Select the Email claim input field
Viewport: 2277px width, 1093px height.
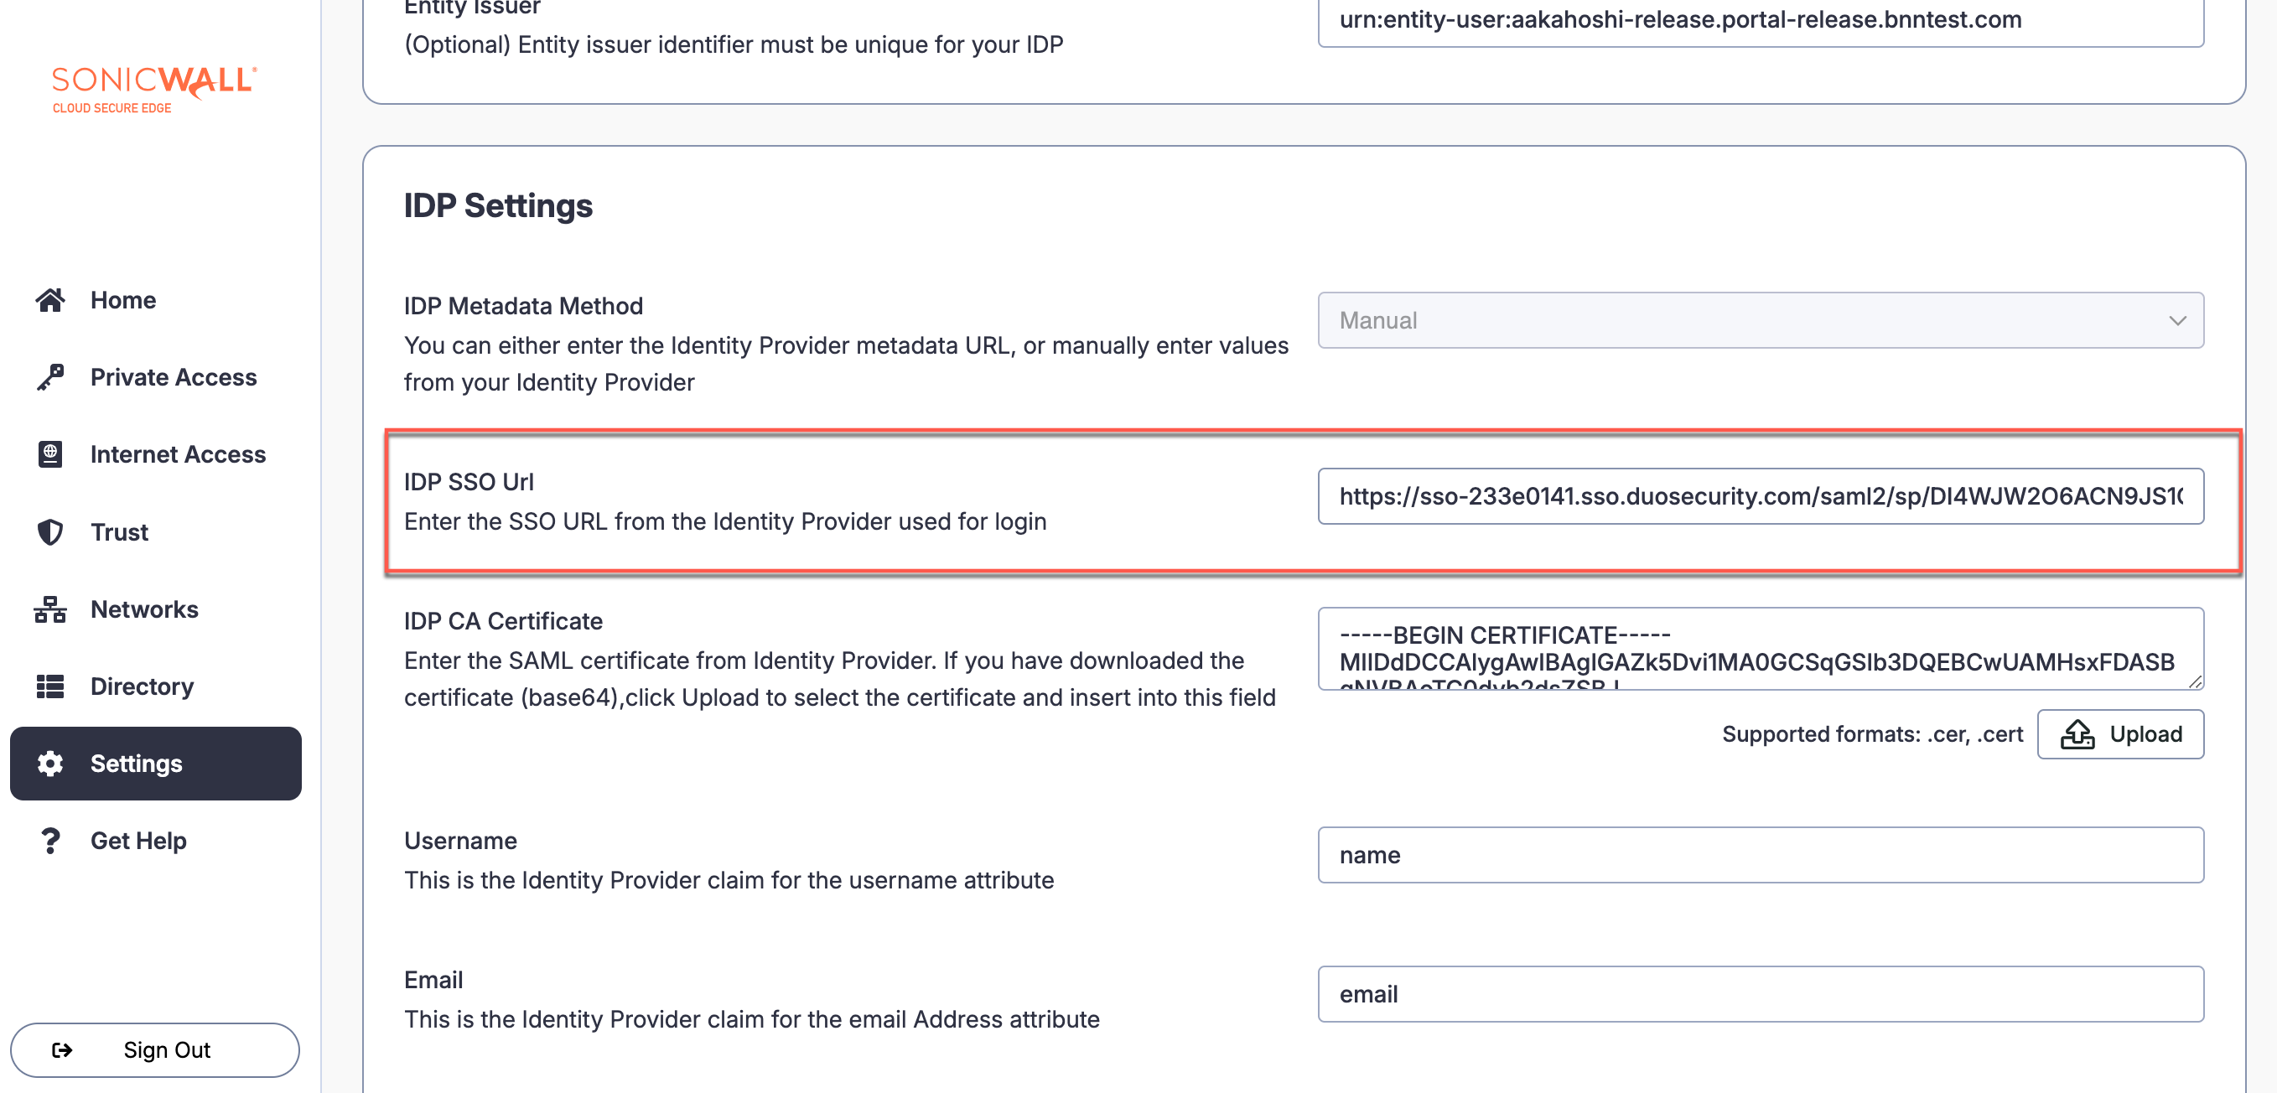[x=1759, y=994]
